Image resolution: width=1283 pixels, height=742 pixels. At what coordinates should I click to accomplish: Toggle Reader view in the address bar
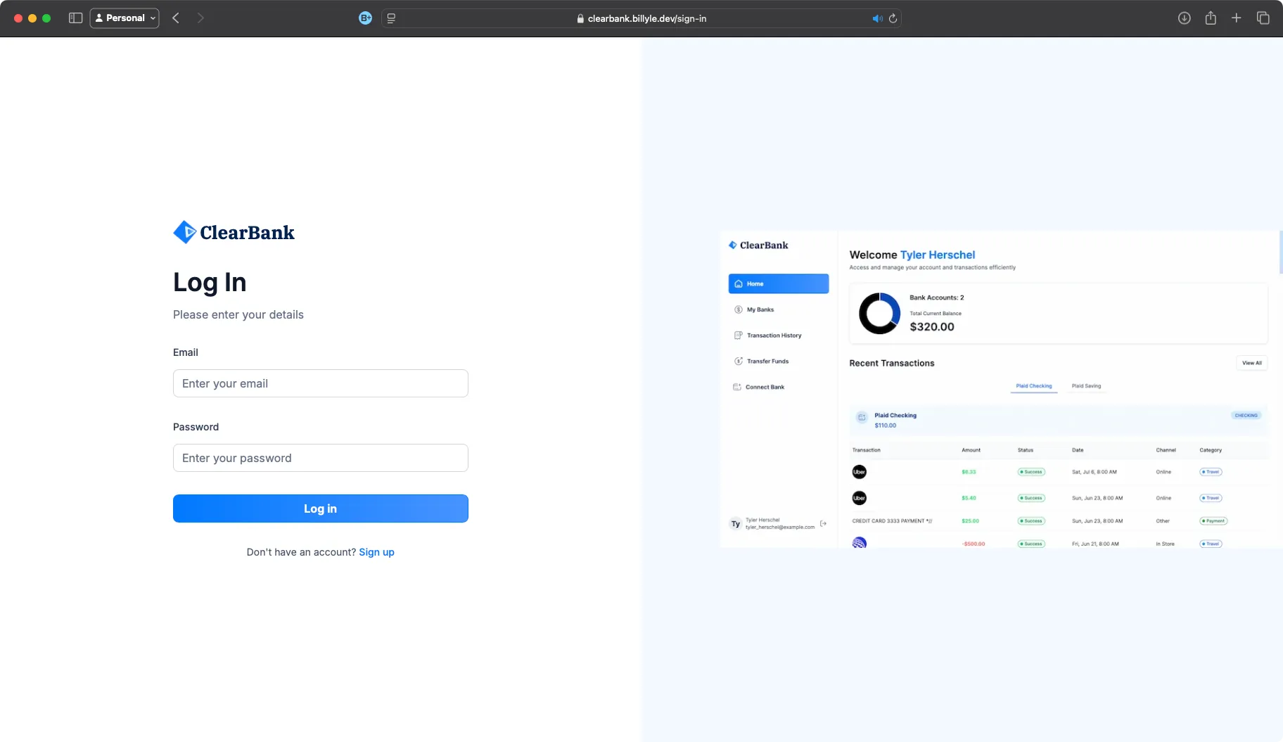pos(392,18)
